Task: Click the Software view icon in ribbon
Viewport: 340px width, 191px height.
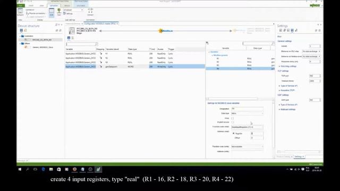Action: pyautogui.click(x=20, y=12)
